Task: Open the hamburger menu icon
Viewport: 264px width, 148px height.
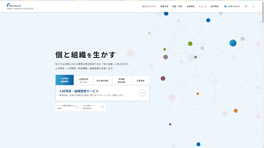Action: (254, 6)
